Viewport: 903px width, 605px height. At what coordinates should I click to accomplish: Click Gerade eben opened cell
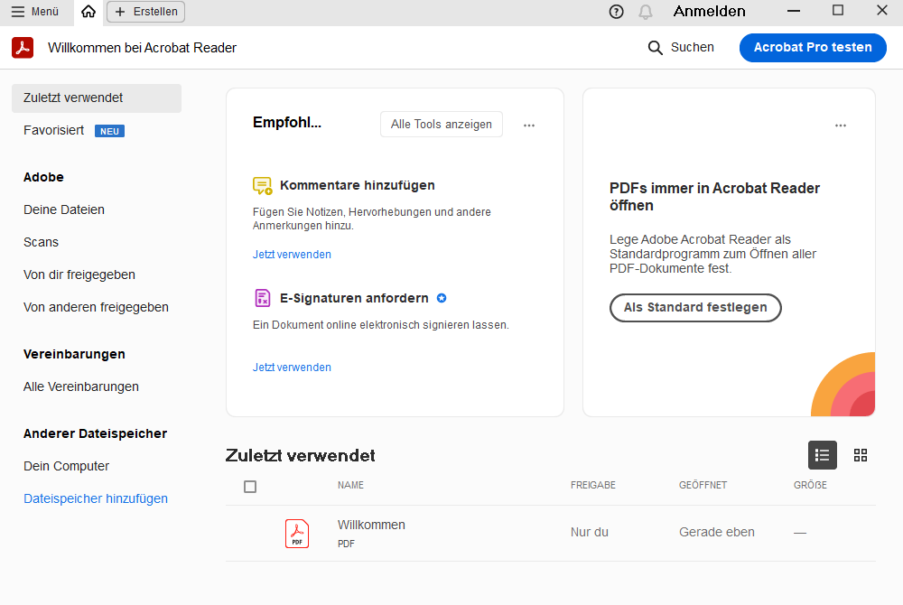(x=716, y=533)
